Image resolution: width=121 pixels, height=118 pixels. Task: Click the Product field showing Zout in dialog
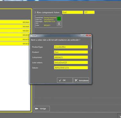click(71, 52)
